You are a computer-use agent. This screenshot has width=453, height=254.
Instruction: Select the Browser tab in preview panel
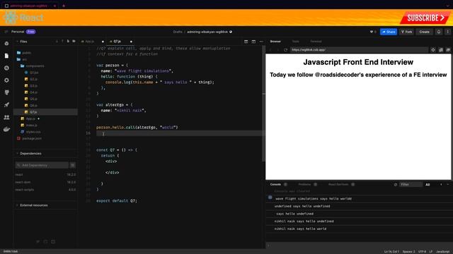click(x=275, y=42)
